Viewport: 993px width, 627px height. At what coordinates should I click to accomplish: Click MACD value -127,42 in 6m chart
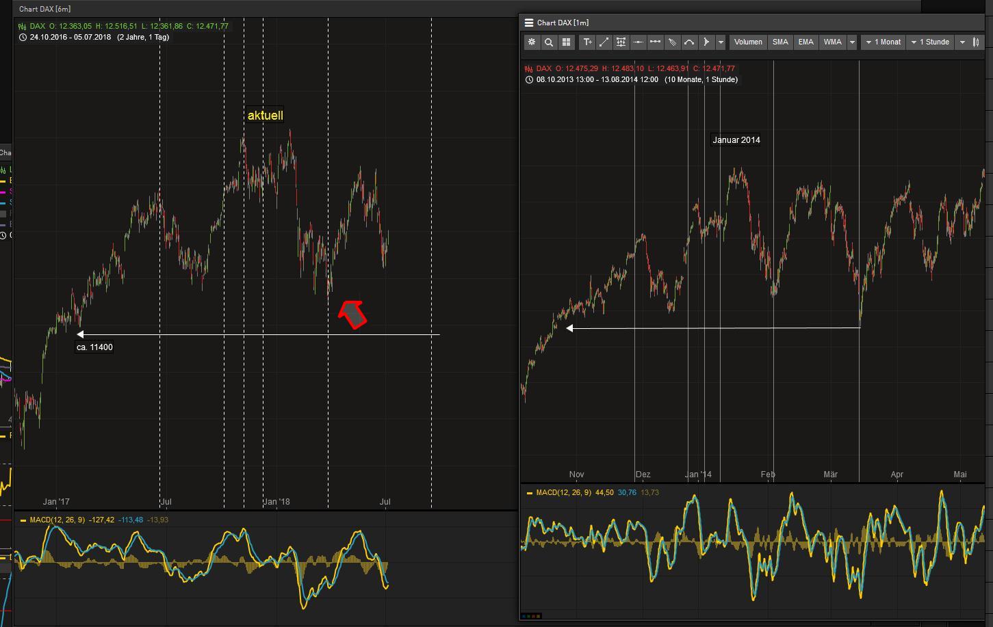(x=101, y=520)
